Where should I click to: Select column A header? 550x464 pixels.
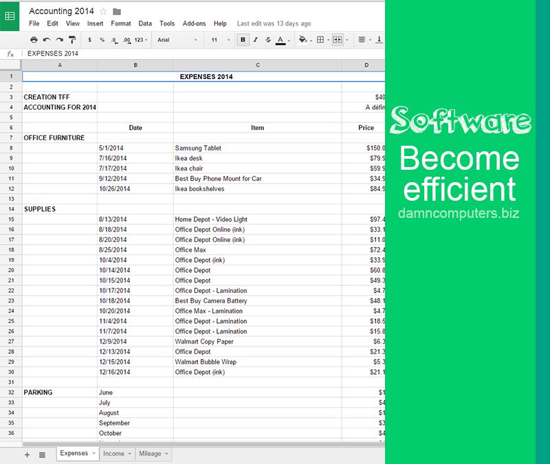[x=60, y=65]
